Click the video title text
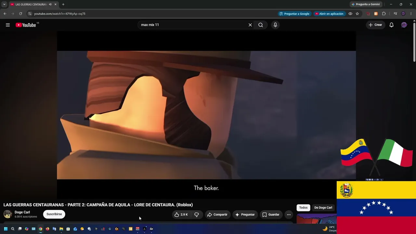 click(x=98, y=205)
